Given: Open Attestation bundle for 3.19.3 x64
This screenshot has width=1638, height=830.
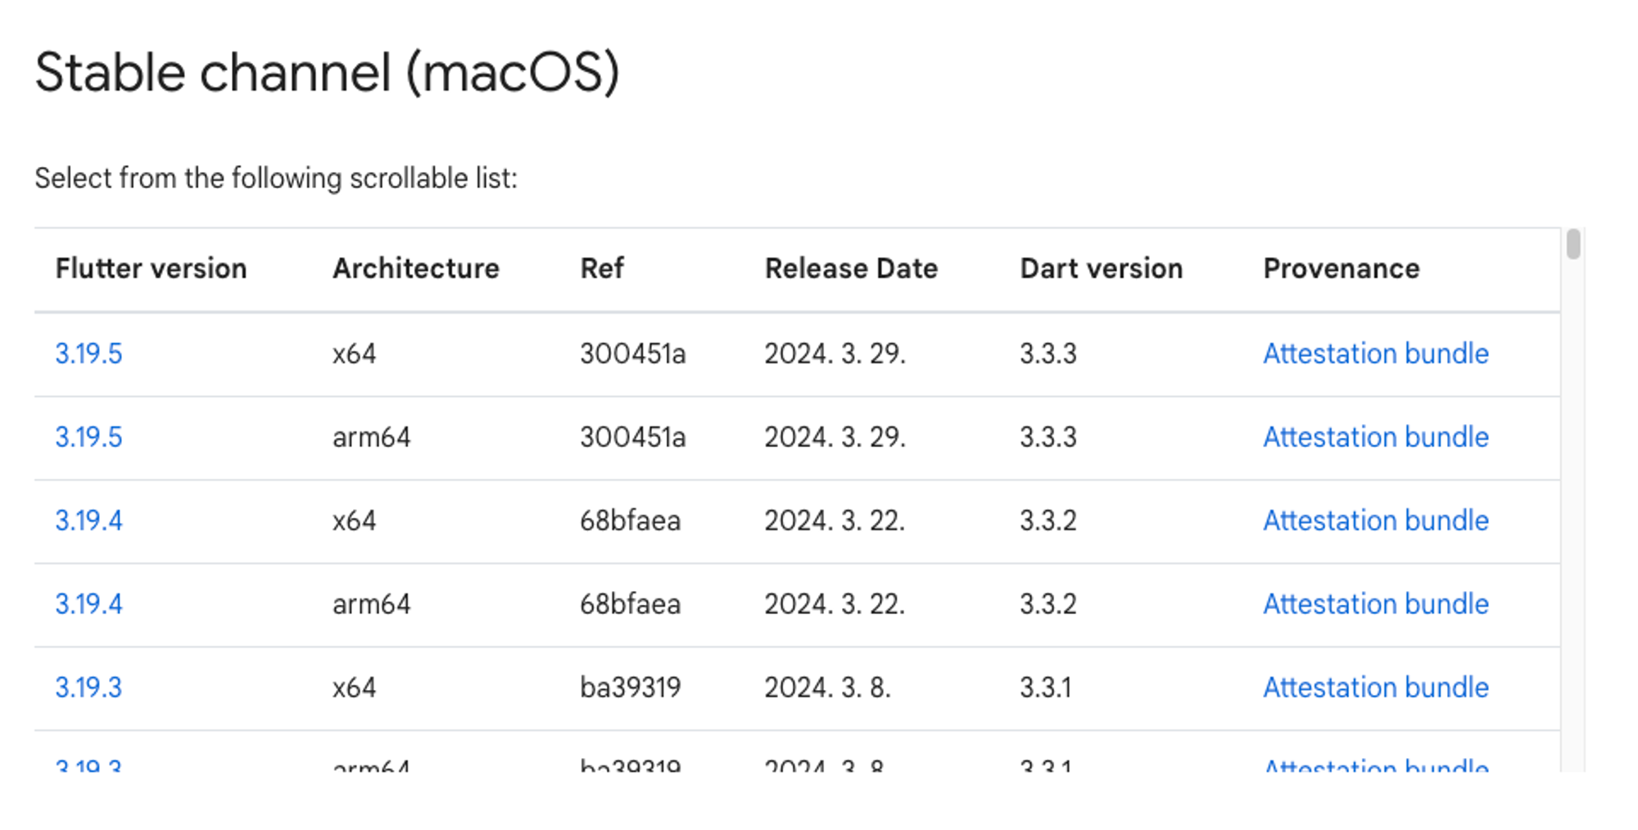Looking at the screenshot, I should (1376, 688).
